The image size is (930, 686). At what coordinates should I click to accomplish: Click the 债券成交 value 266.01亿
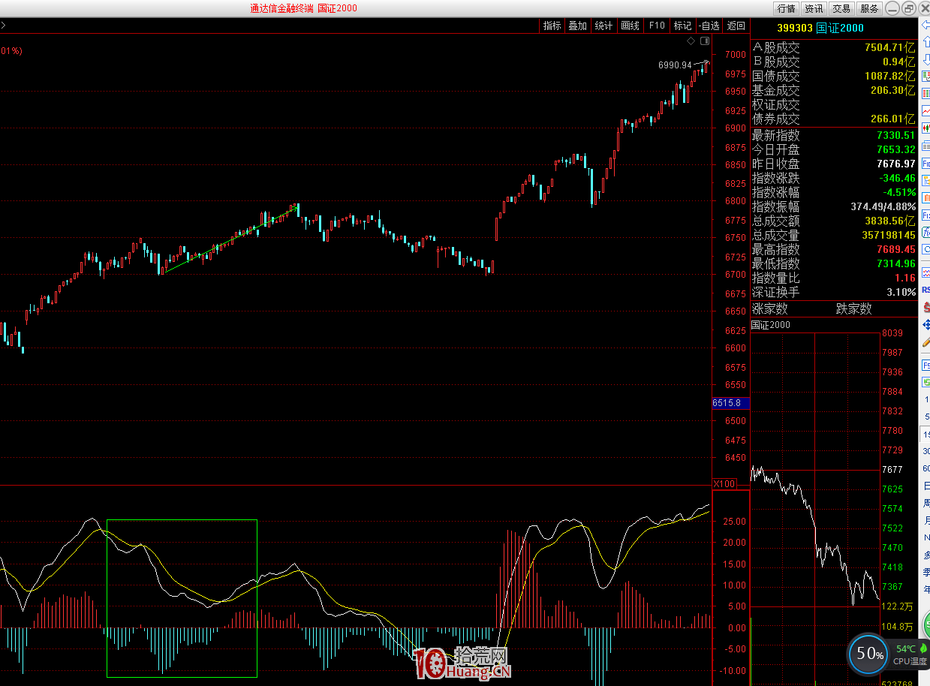(893, 119)
